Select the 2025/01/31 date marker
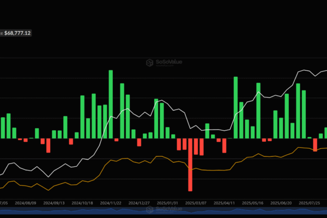The image size is (327, 218). pos(168,202)
